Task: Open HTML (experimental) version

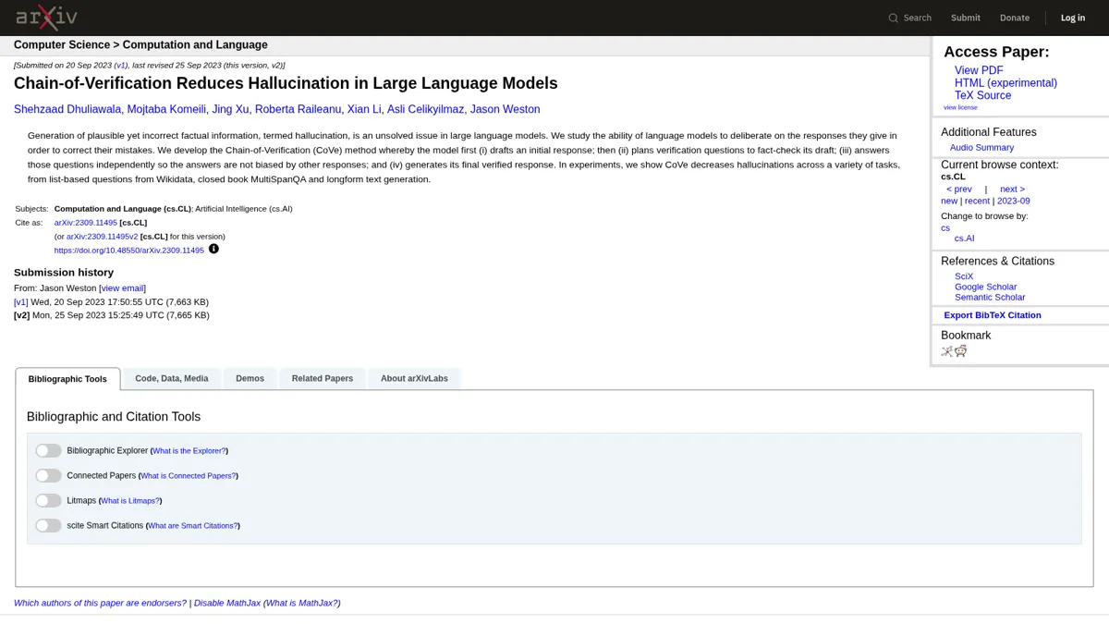Action: tap(1005, 83)
